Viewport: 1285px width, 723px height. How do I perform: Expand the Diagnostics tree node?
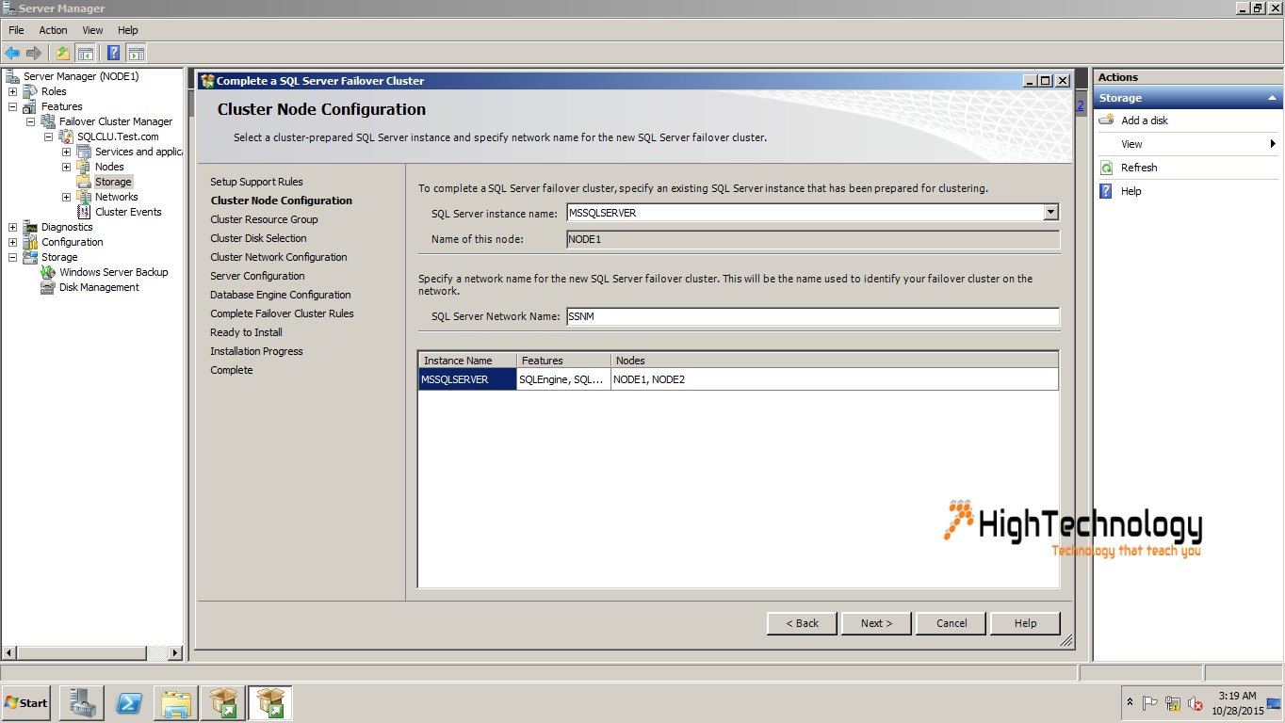12,227
